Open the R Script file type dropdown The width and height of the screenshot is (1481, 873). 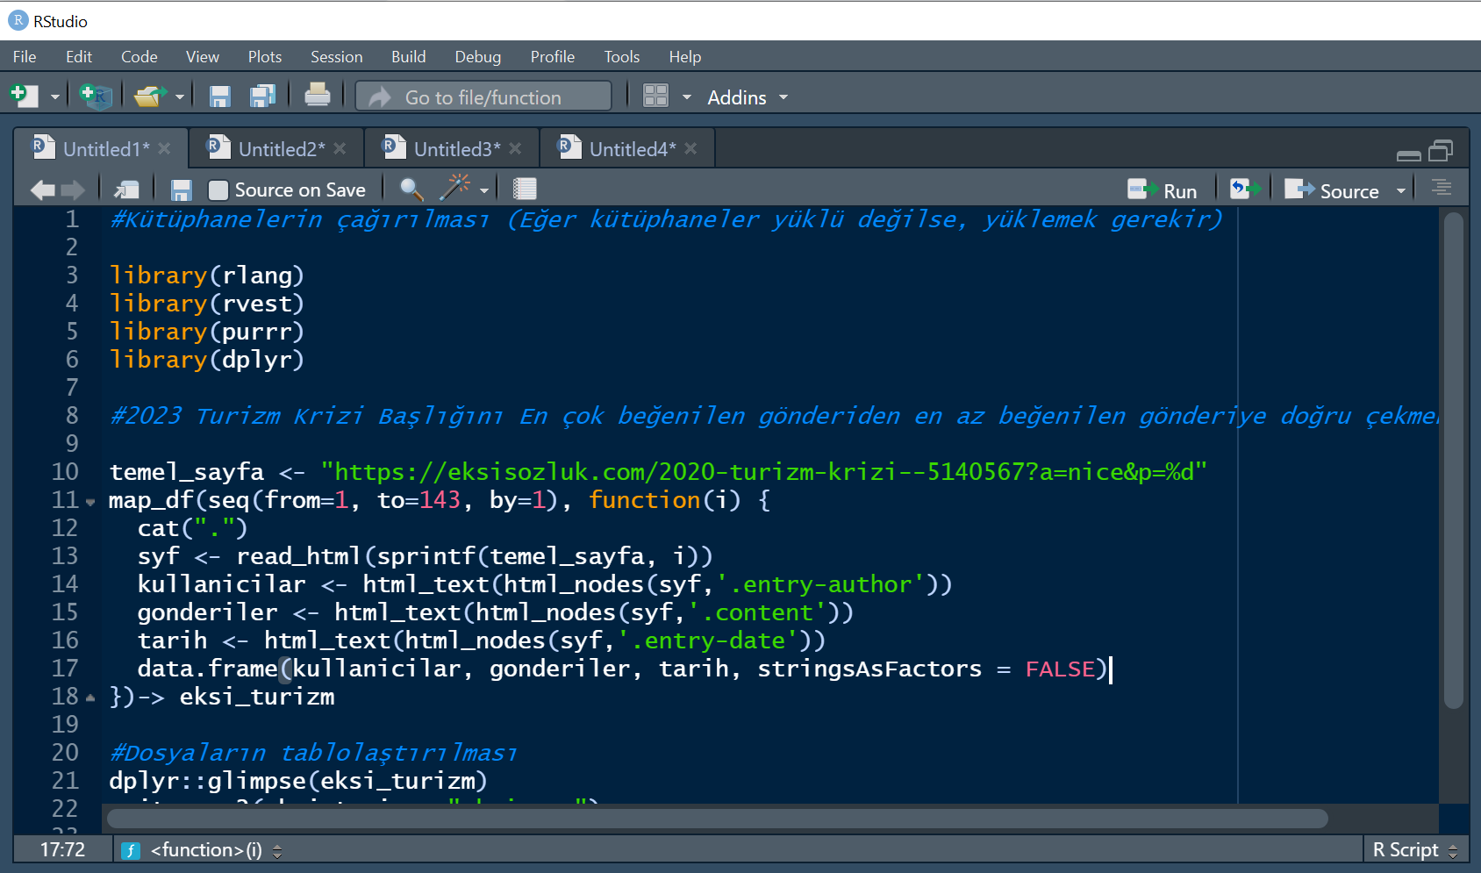tap(1414, 850)
